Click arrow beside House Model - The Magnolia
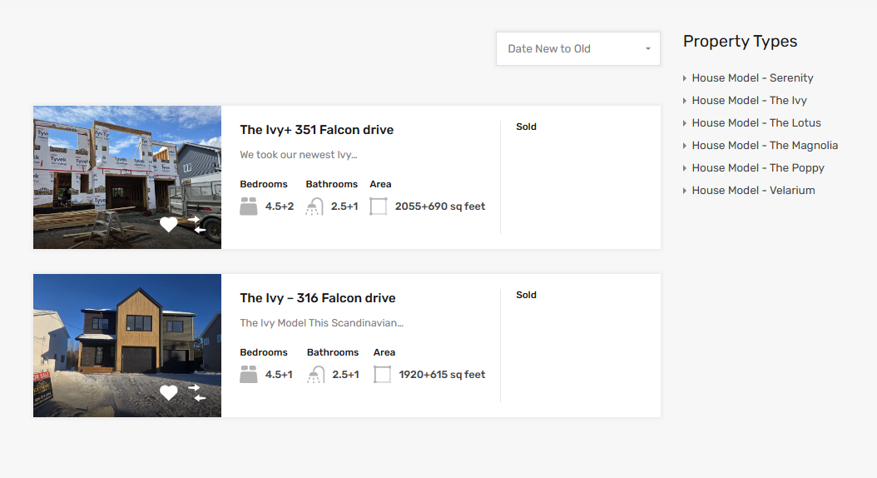This screenshot has width=877, height=478. [685, 146]
